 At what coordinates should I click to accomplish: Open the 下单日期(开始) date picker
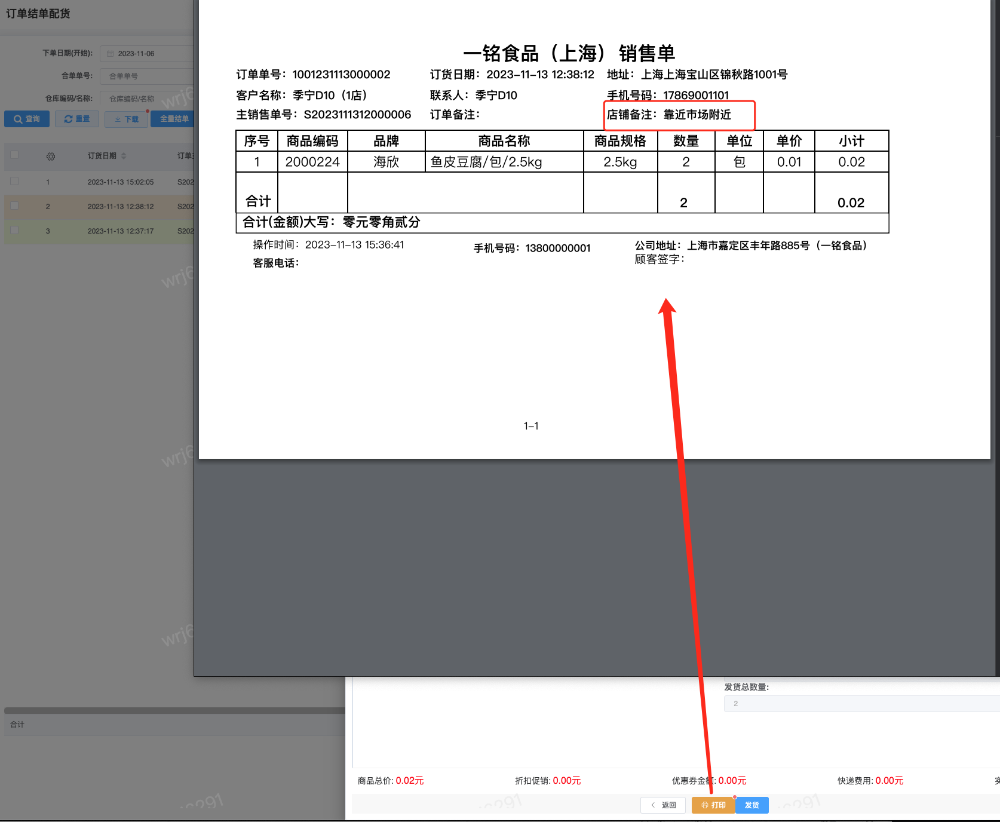point(149,54)
